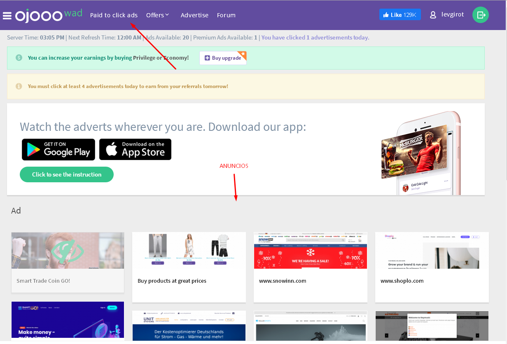
Task: Click the 'must click at least 4 advertisements' notice
Action: click(128, 86)
